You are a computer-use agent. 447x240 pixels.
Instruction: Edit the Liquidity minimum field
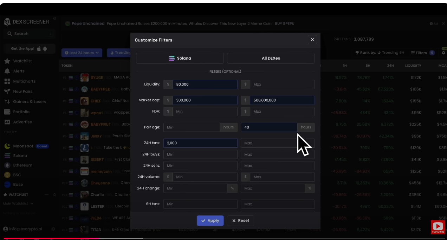pyautogui.click(x=205, y=84)
